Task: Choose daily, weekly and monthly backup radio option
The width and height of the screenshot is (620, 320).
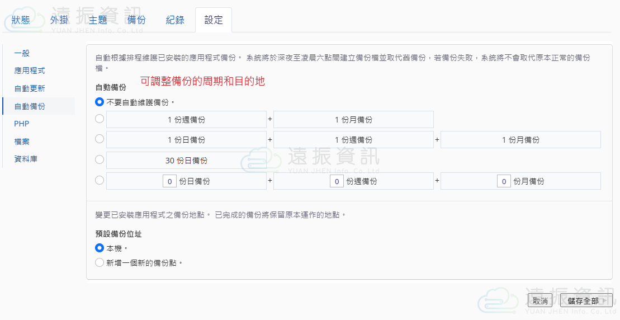Action: click(x=100, y=139)
